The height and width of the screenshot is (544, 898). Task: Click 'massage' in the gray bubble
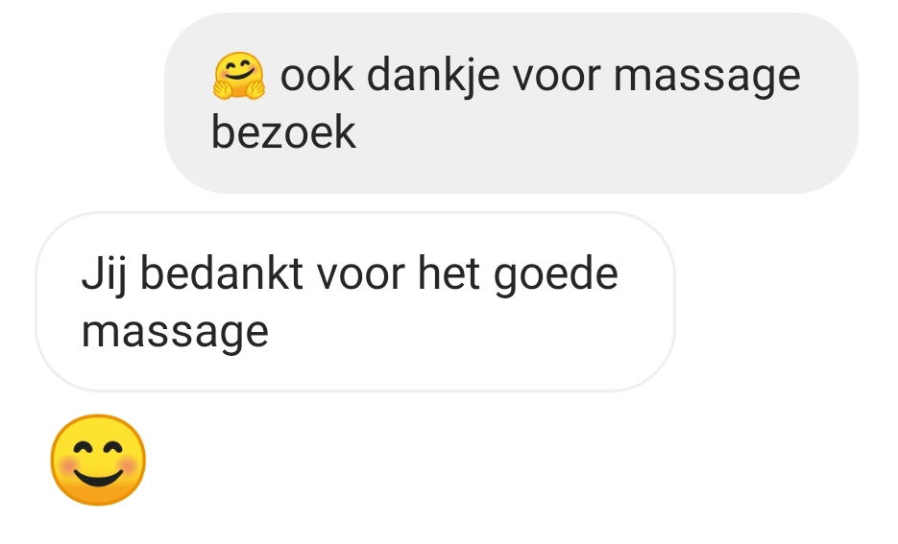tap(707, 79)
